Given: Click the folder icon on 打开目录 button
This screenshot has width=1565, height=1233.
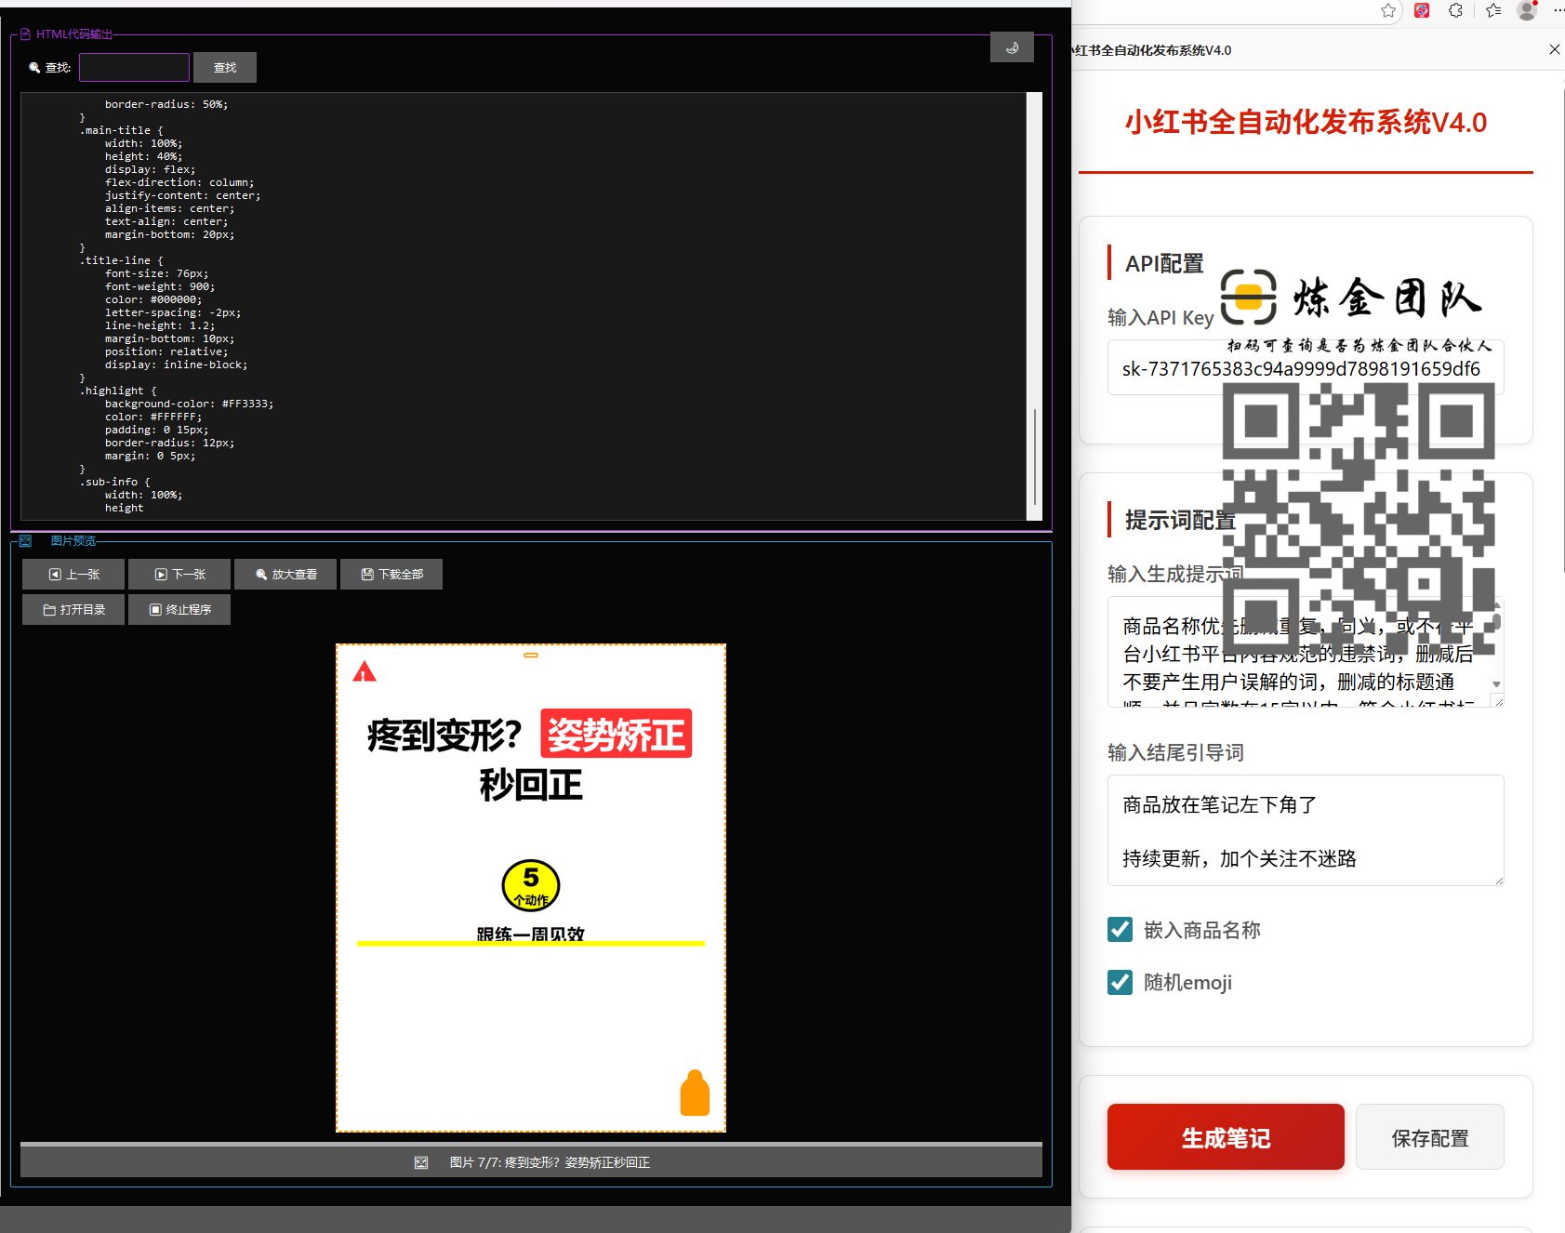Looking at the screenshot, I should click(x=49, y=609).
